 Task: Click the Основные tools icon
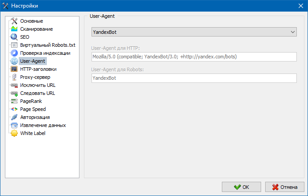point(14,21)
